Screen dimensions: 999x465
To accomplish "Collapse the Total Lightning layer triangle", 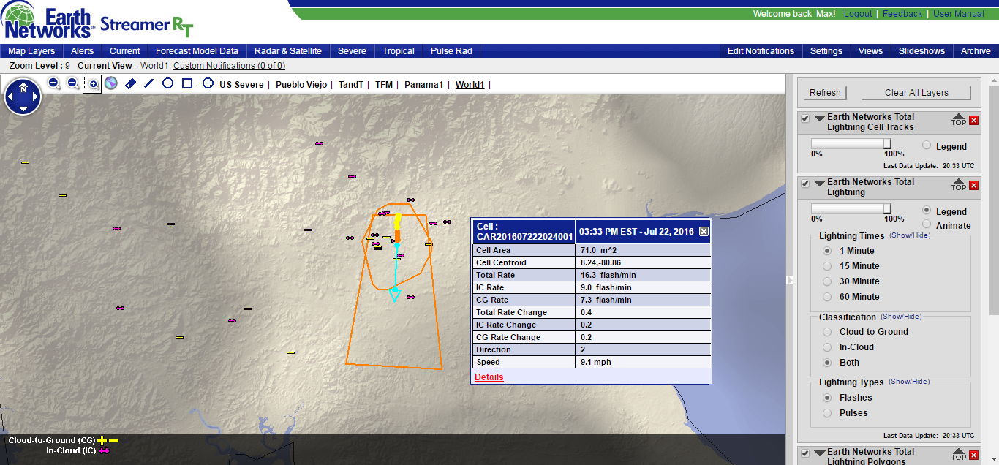I will [819, 182].
